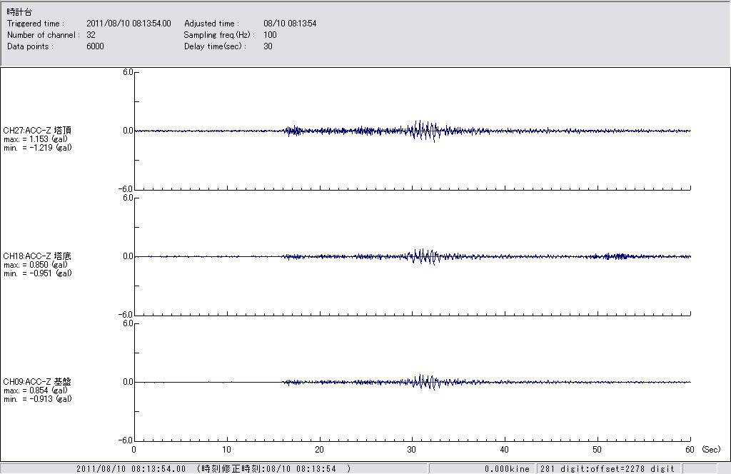The image size is (731, 474).
Task: Click the 30 second tick on the time axis
Action: tap(412, 450)
